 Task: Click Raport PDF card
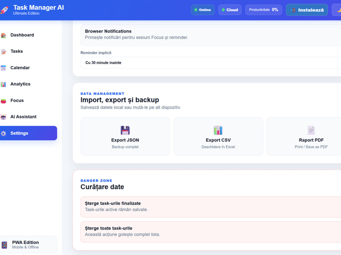pyautogui.click(x=305, y=136)
